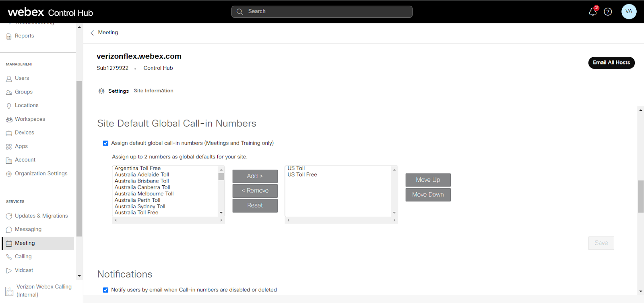Click the Messaging bubble icon
The height and width of the screenshot is (303, 644).
pyautogui.click(x=9, y=230)
